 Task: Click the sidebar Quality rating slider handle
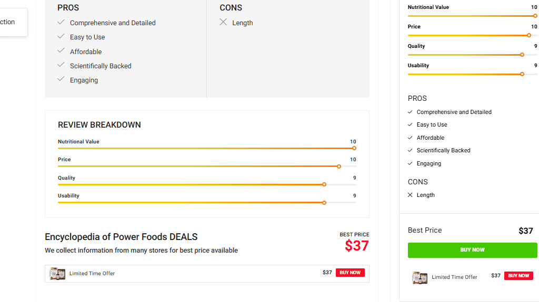pos(522,55)
